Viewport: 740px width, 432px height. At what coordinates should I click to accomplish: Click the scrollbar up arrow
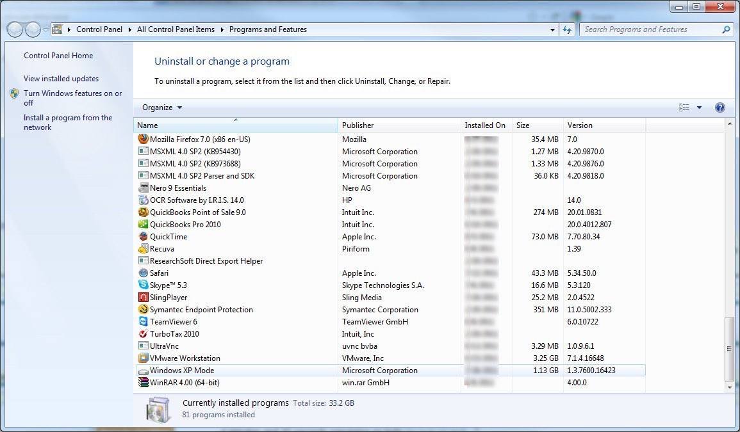730,124
